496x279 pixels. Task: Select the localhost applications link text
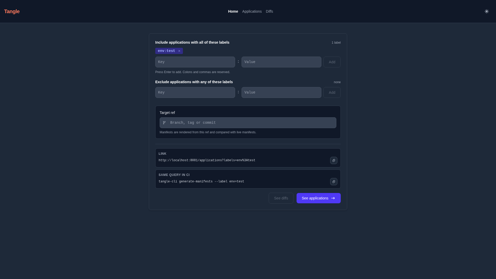click(x=207, y=160)
